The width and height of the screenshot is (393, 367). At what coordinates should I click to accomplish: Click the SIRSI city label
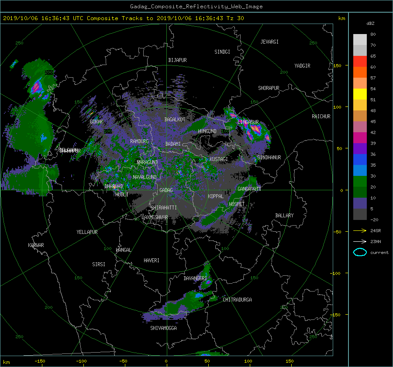(x=99, y=264)
